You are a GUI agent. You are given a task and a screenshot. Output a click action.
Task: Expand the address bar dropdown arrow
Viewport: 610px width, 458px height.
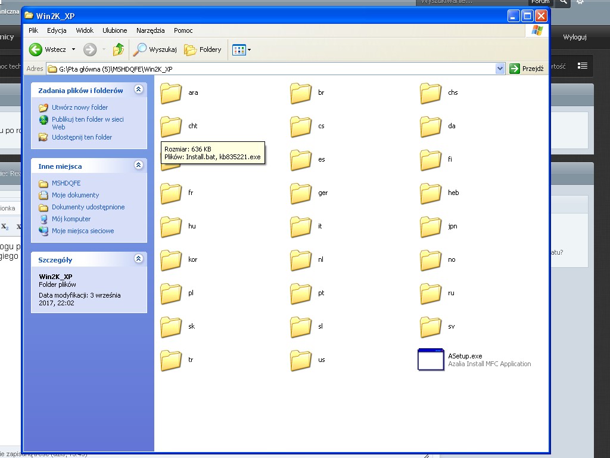(x=500, y=69)
